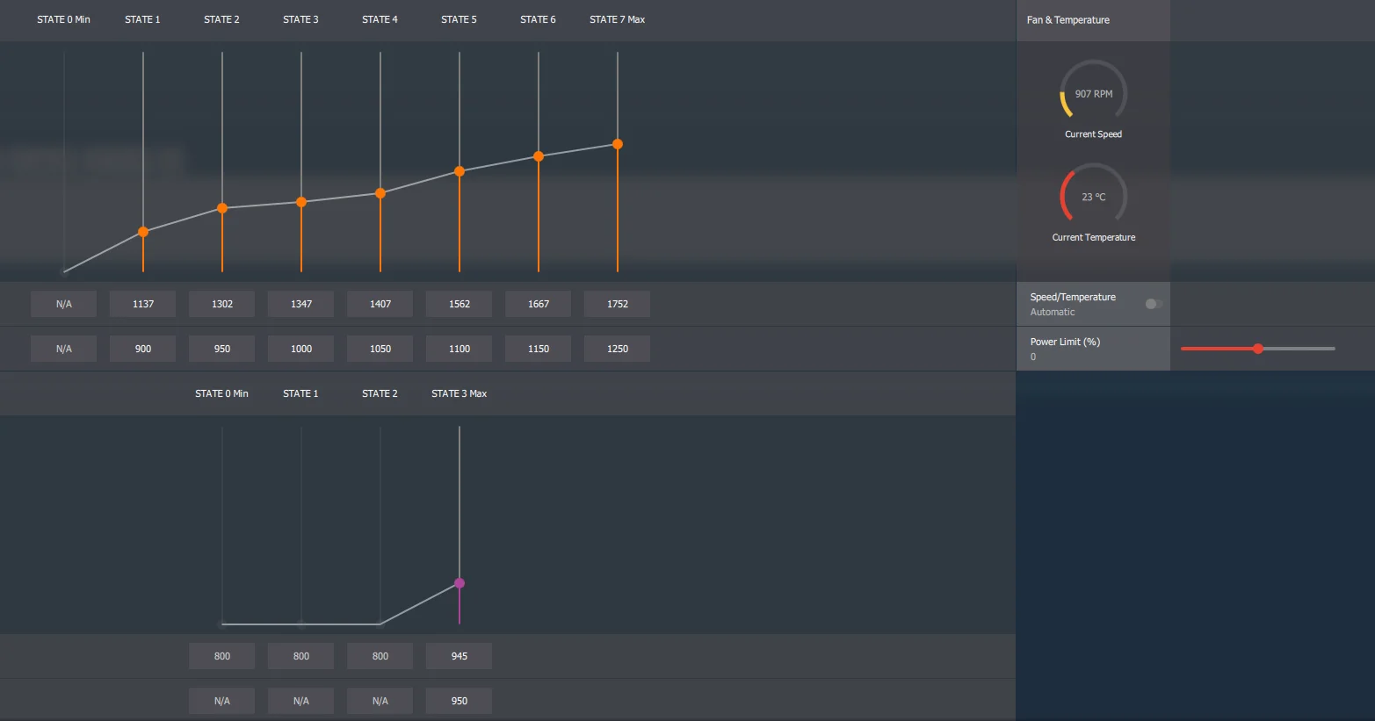The width and height of the screenshot is (1375, 721).
Task: Click the memory State 0 Min 800 field
Action: pos(222,656)
